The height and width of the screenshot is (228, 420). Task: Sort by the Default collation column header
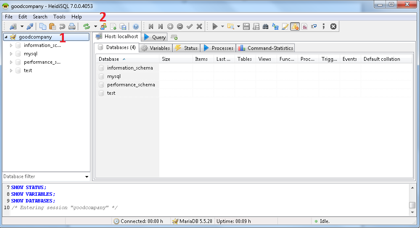tap(386, 59)
